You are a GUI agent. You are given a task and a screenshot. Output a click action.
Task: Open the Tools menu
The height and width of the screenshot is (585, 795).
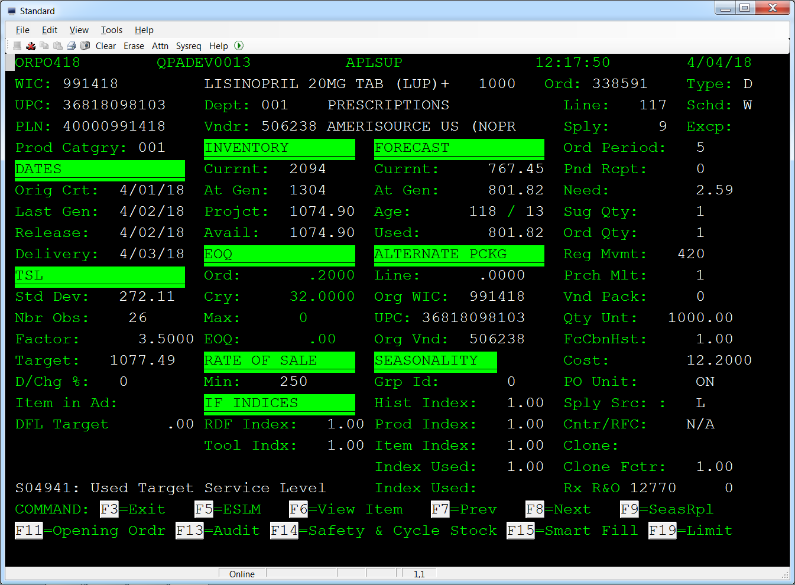[x=111, y=30]
